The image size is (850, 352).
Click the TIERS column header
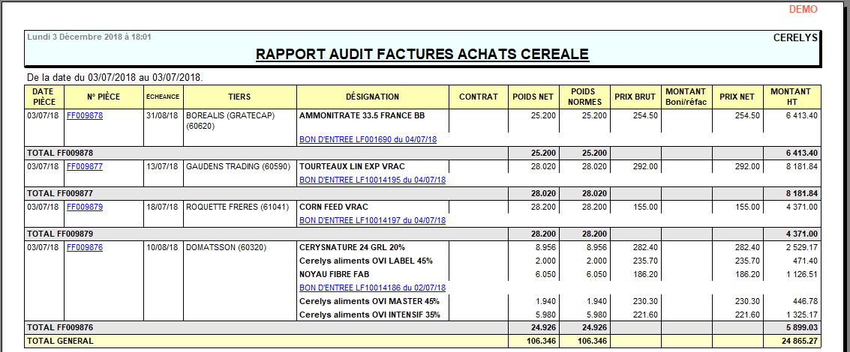pos(239,97)
